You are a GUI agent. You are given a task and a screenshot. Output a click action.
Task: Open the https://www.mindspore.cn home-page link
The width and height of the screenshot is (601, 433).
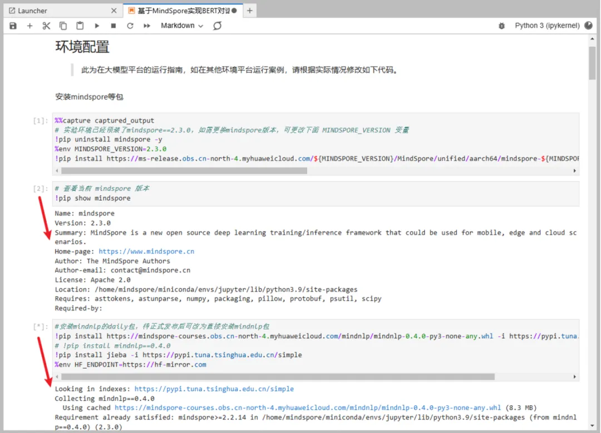(x=146, y=252)
